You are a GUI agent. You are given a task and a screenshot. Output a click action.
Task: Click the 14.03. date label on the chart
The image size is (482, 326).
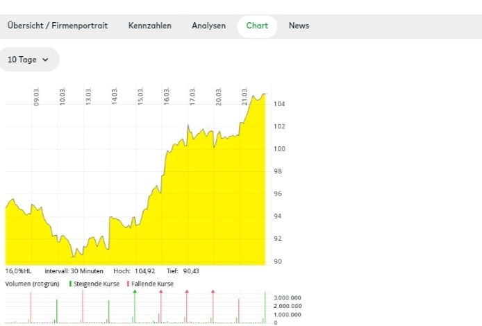[x=115, y=96]
